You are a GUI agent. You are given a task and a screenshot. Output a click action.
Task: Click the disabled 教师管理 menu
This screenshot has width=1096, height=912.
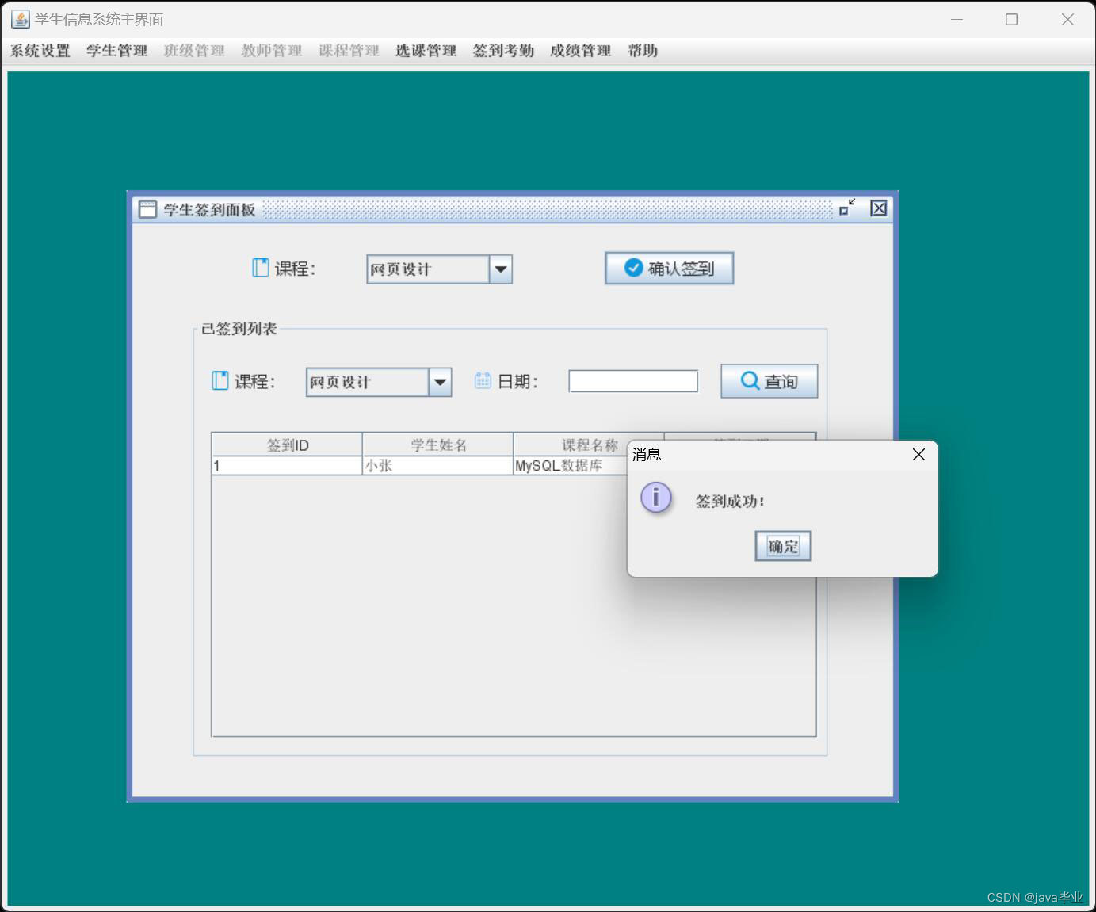[271, 51]
